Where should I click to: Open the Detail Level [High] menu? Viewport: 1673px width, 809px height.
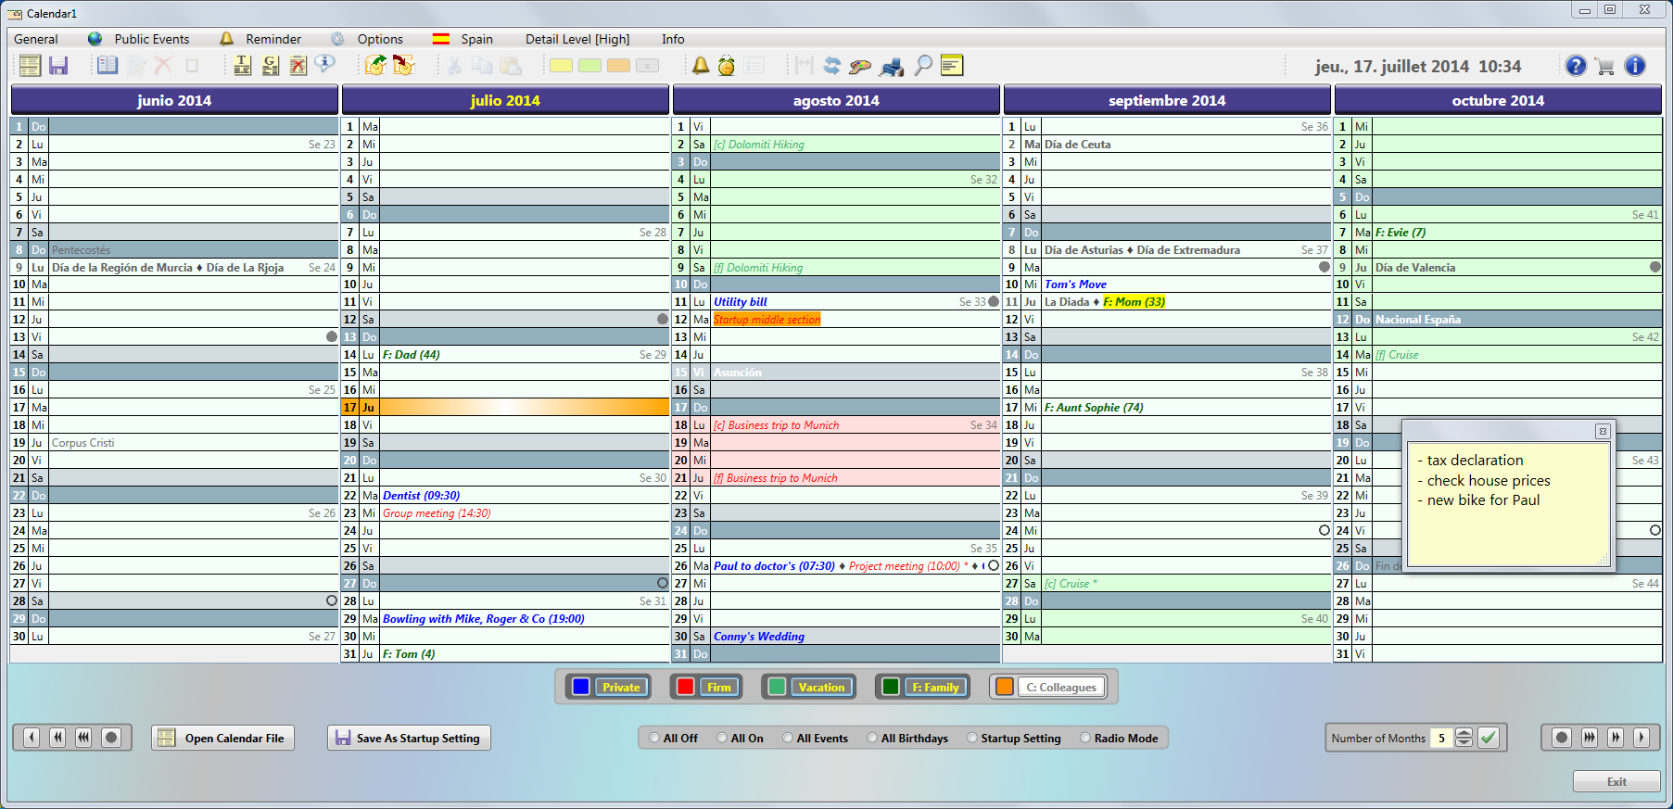point(577,39)
